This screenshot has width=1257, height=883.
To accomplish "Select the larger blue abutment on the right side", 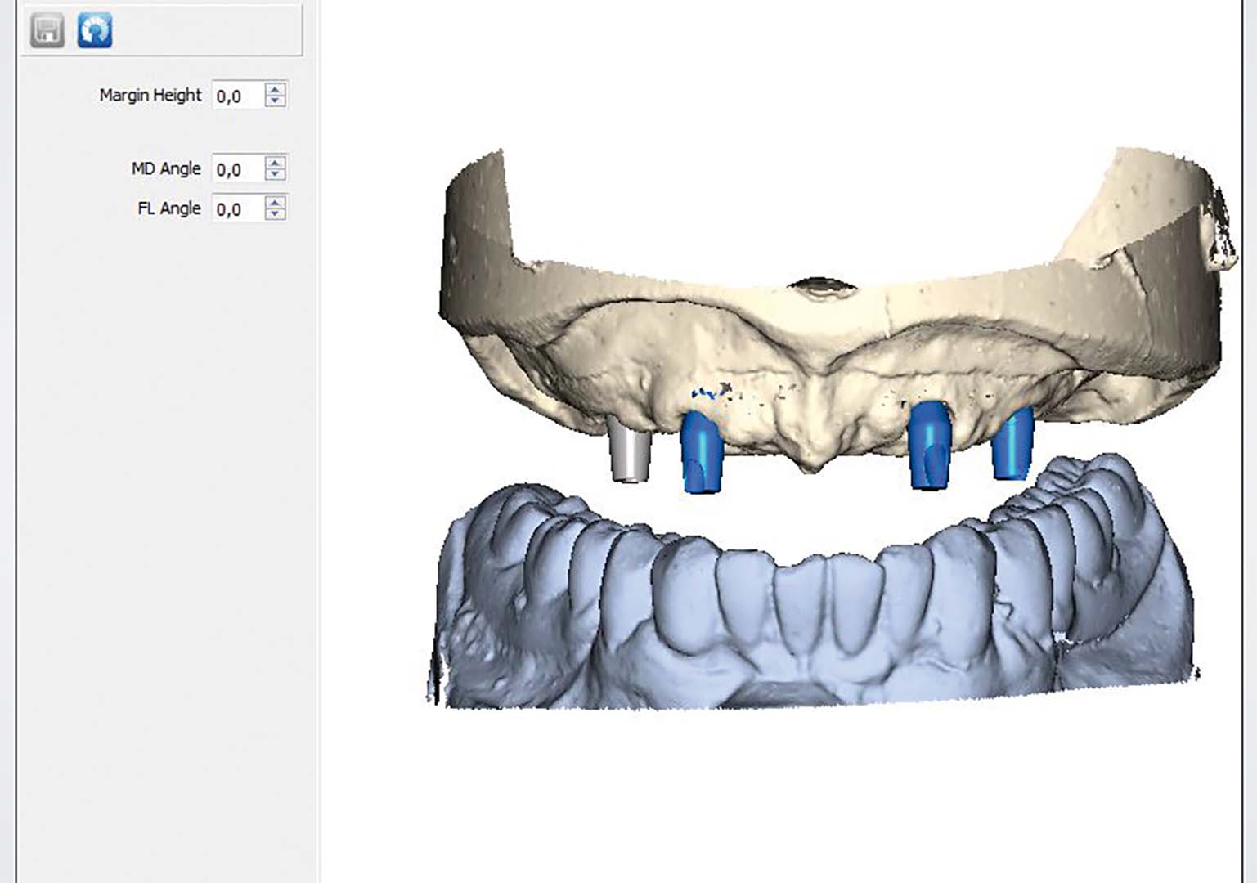I will point(929,446).
